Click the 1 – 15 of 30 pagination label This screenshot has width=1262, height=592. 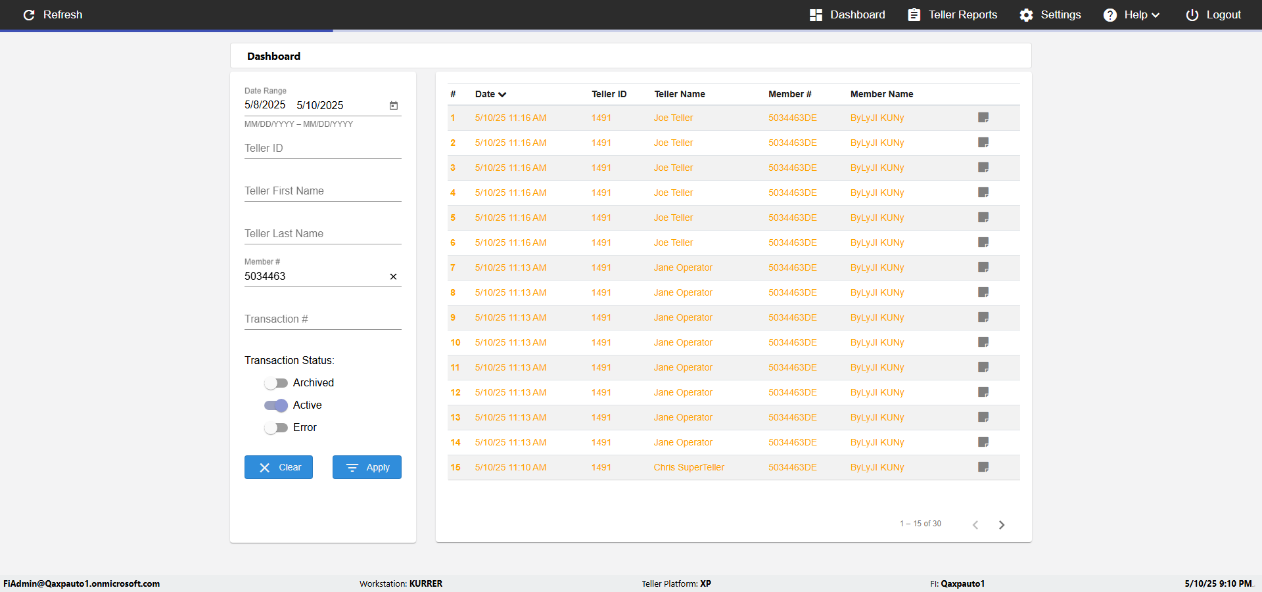920,524
